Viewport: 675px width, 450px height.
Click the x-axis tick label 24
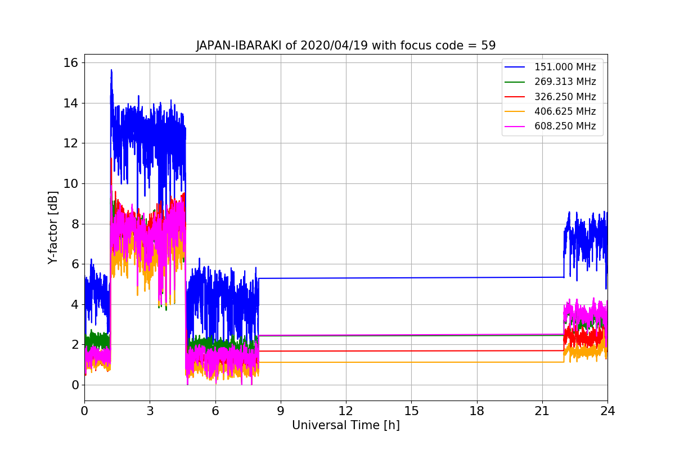[x=607, y=411]
